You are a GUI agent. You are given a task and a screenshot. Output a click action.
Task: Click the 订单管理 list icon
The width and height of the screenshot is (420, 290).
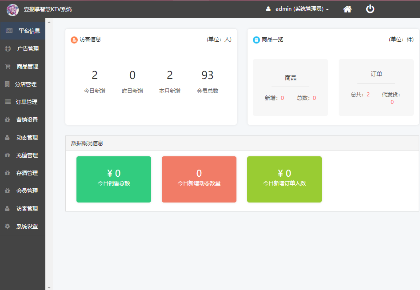click(8, 102)
